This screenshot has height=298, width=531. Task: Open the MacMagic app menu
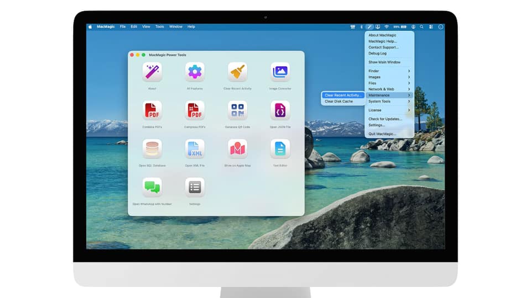[106, 26]
